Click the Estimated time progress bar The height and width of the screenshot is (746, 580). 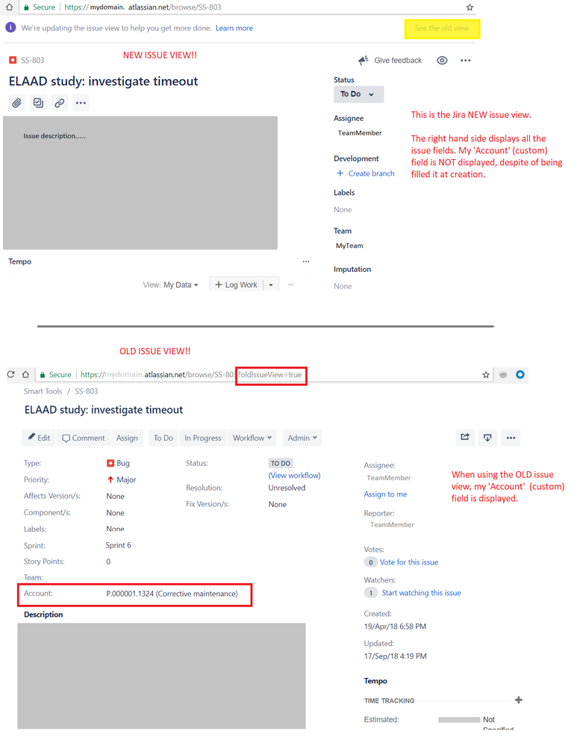coord(459,720)
